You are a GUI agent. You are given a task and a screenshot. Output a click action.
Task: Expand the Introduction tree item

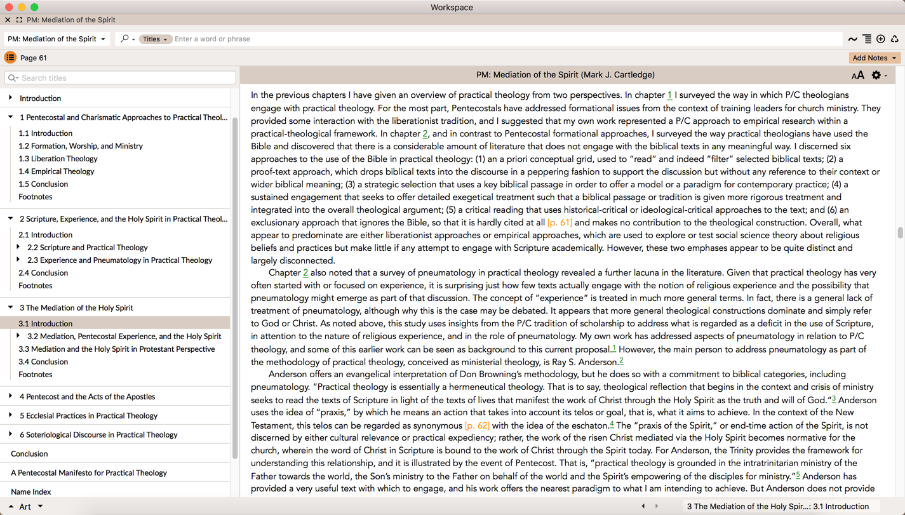click(11, 98)
